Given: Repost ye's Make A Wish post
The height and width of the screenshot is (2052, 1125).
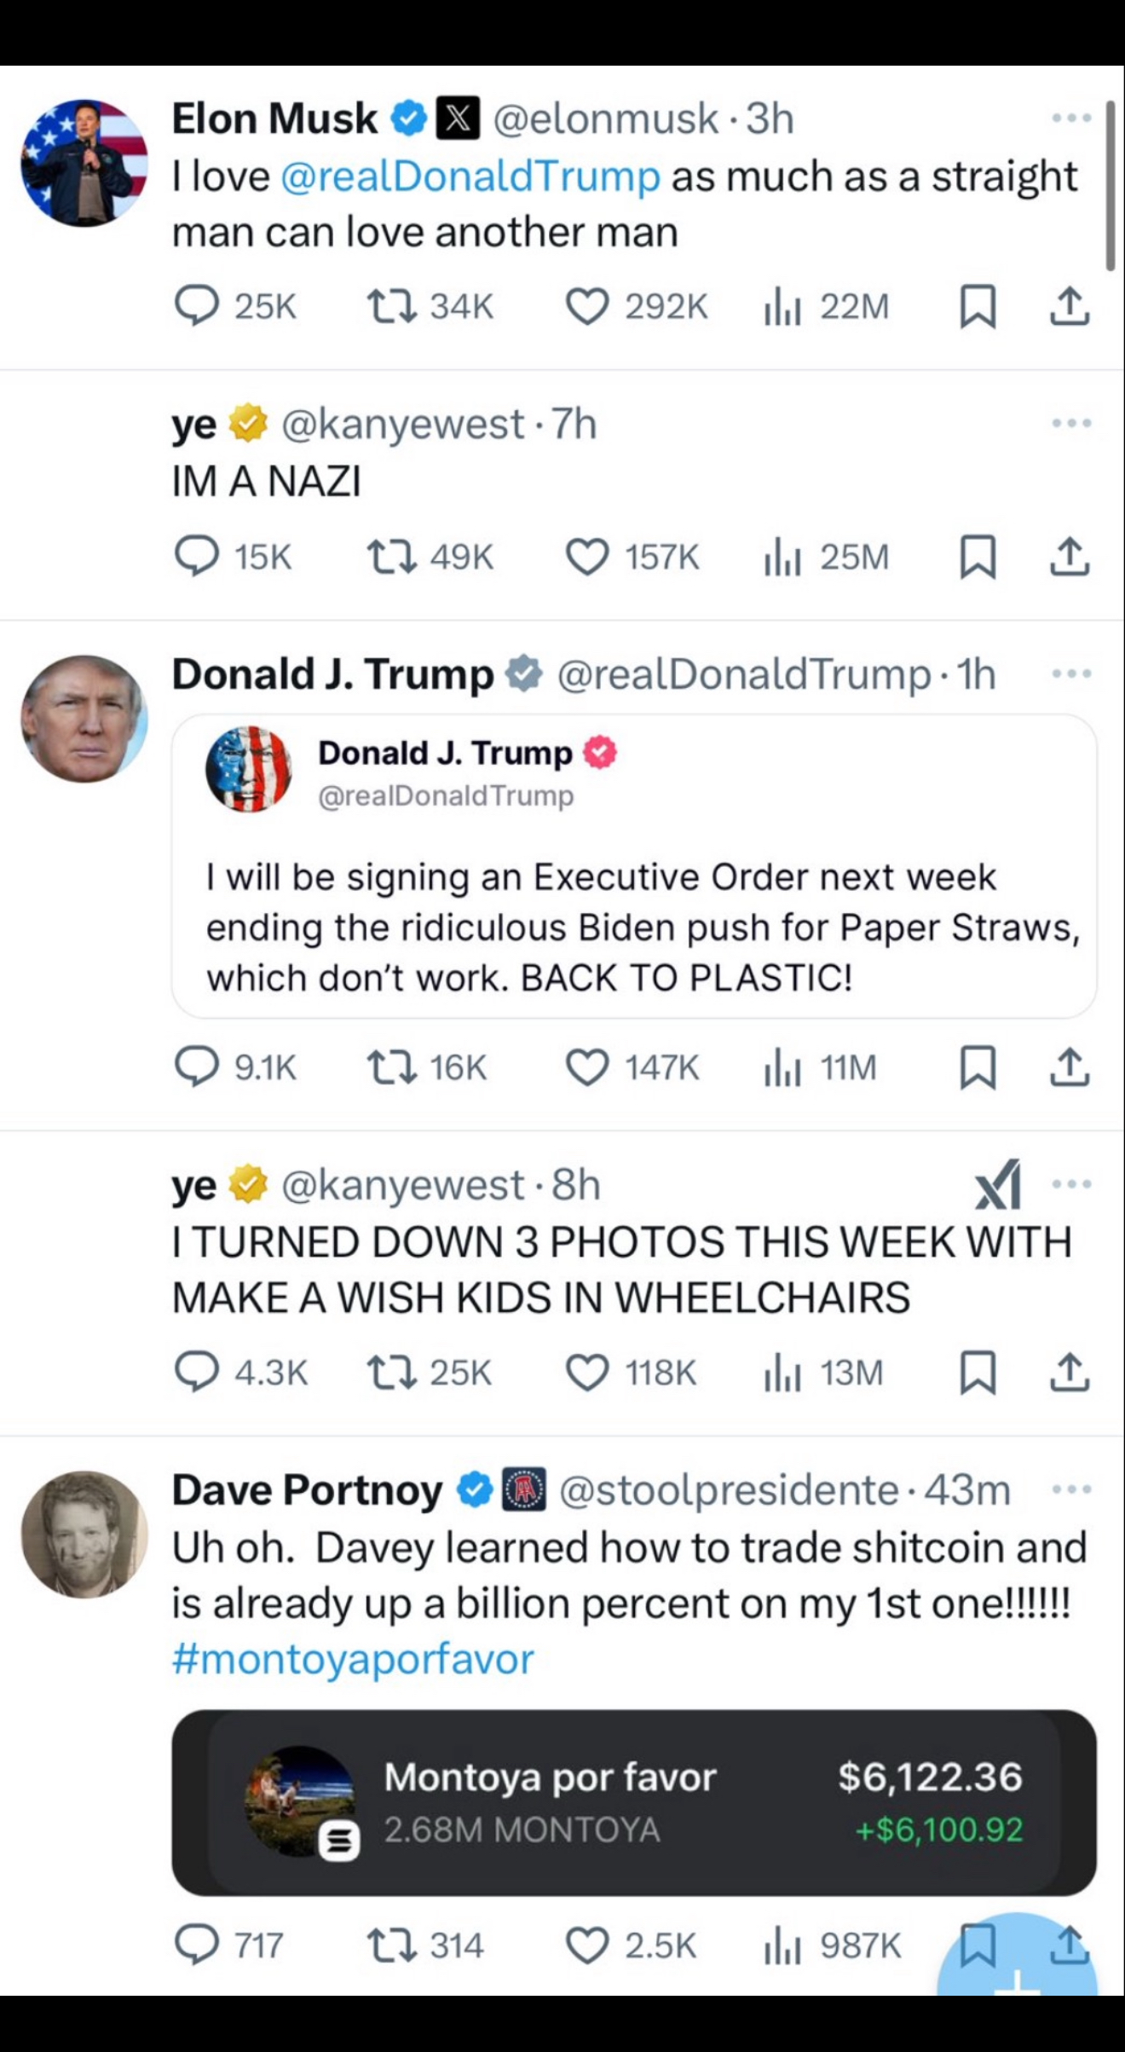Looking at the screenshot, I should [x=391, y=1373].
